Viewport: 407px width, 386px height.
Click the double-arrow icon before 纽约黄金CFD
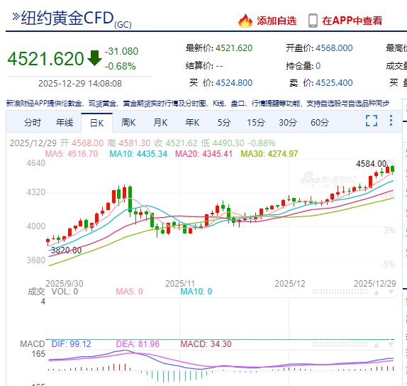click(16, 17)
